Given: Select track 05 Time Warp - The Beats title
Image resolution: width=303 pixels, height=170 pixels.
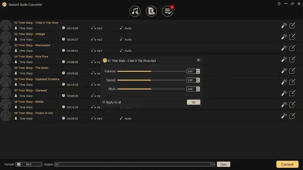Looking at the screenshot, I should point(31,68).
